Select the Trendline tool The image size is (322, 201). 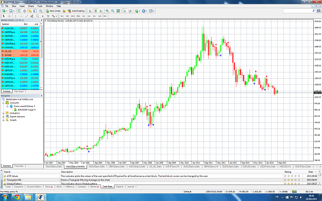[26, 16]
